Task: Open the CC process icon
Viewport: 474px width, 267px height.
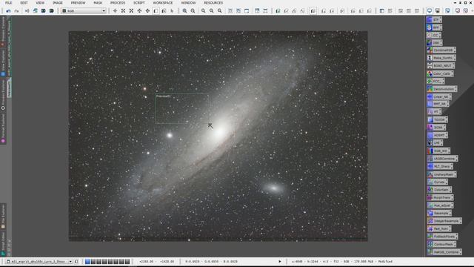Action: pyautogui.click(x=434, y=35)
